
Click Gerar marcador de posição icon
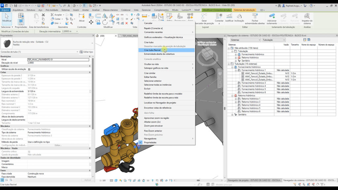204,19
